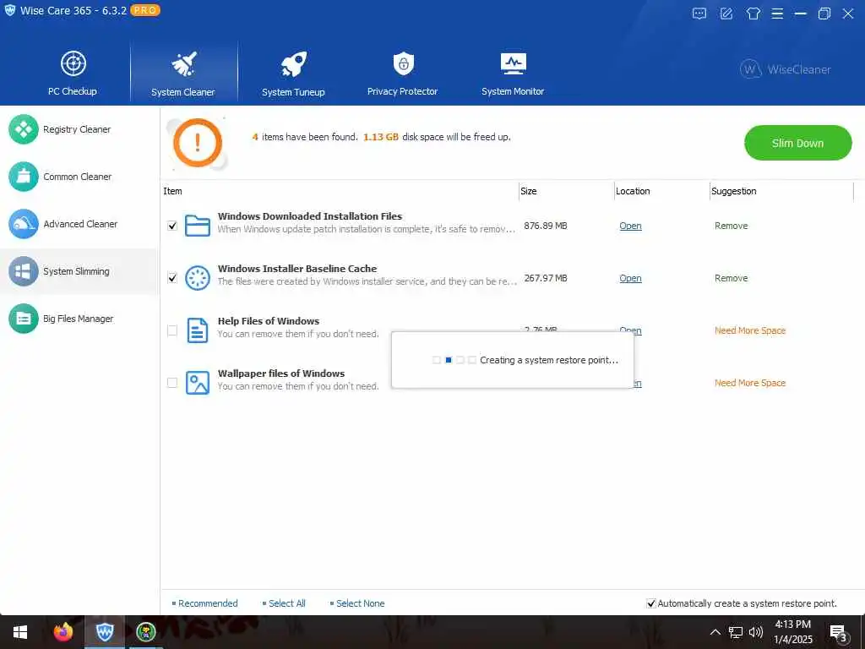This screenshot has height=649, width=865.
Task: Click the Common Cleaner sidebar icon
Action: (x=23, y=177)
